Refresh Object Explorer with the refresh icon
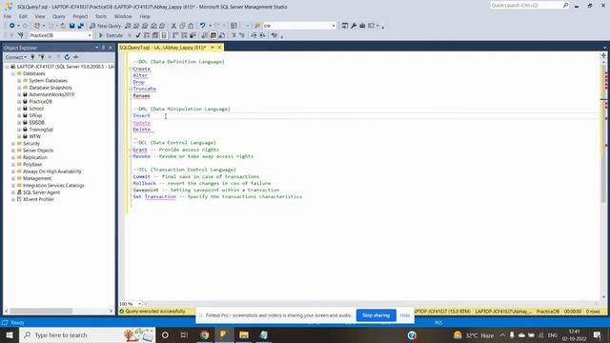 pos(67,57)
